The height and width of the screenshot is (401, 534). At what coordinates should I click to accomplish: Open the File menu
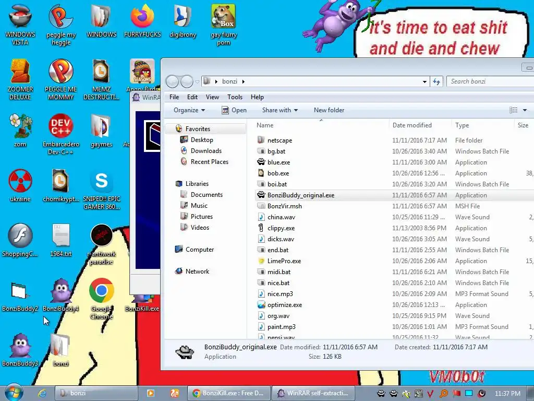point(174,97)
